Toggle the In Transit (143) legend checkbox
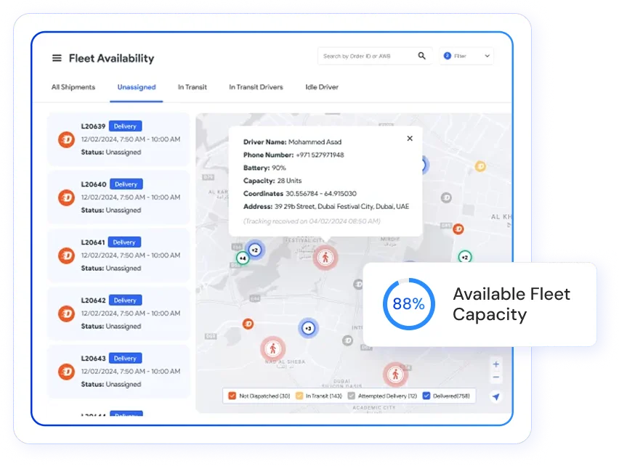This screenshot has width=619, height=466. (x=299, y=396)
